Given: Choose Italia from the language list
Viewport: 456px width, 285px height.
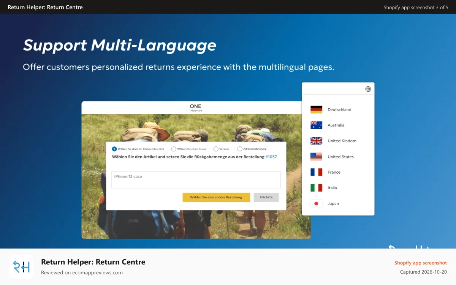Looking at the screenshot, I should [332, 188].
